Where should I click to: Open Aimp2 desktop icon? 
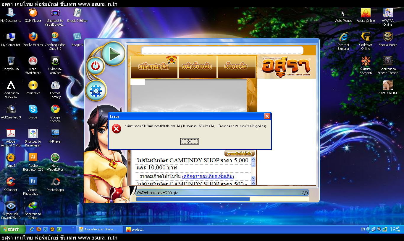(11, 160)
